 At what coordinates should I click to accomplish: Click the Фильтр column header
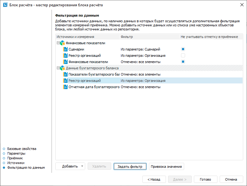[x=127, y=37]
